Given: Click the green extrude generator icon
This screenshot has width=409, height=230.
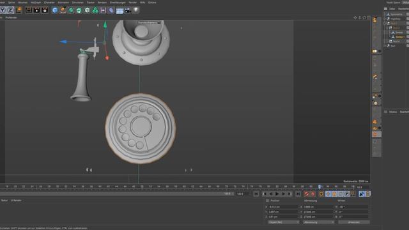Looking at the screenshot, I should pos(79,10).
